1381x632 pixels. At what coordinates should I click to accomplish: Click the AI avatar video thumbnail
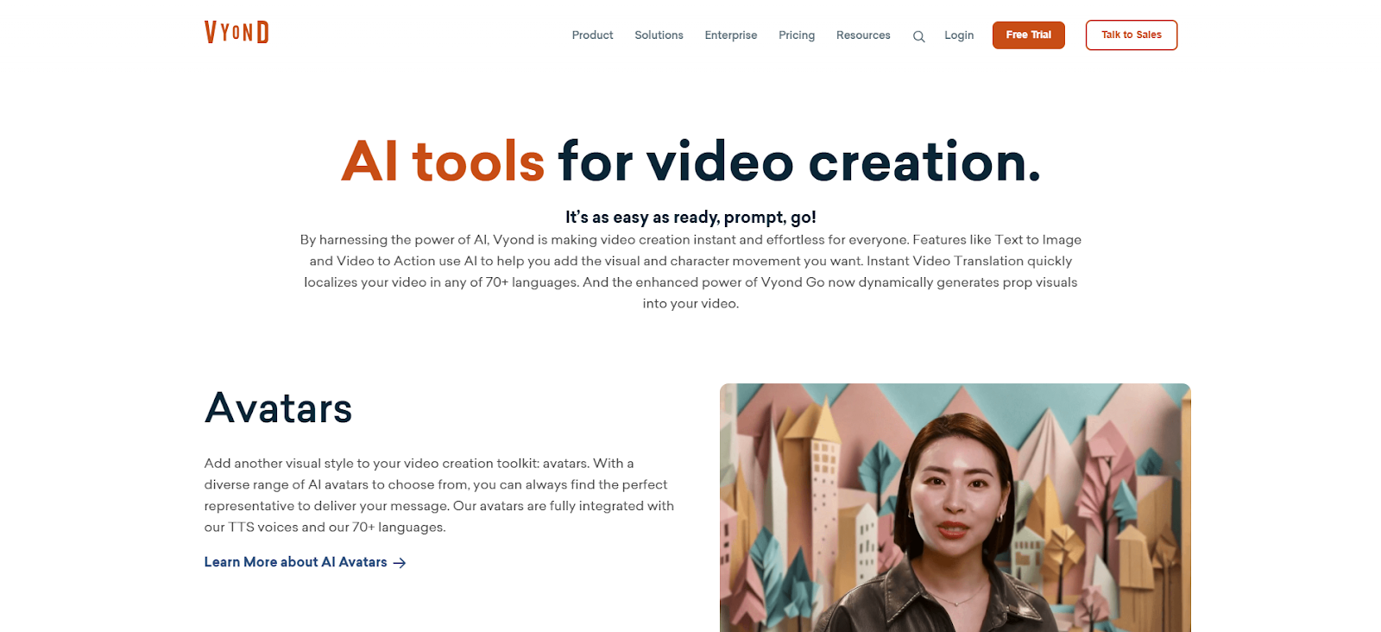[x=955, y=508]
